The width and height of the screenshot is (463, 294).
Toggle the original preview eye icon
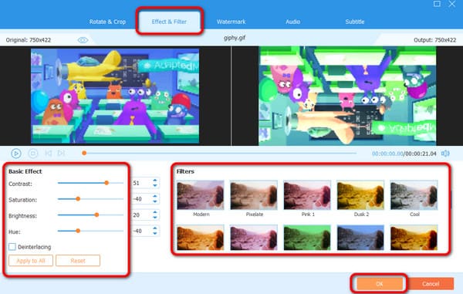click(x=83, y=40)
